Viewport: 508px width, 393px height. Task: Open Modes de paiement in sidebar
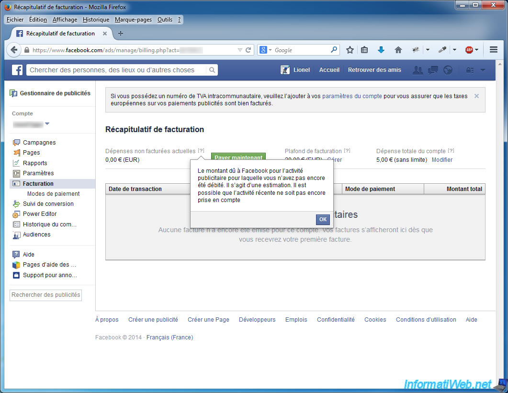[x=54, y=194]
